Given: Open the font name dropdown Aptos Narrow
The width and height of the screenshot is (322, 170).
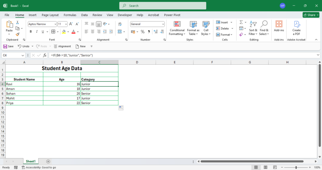Looking at the screenshot, I should [x=55, y=24].
